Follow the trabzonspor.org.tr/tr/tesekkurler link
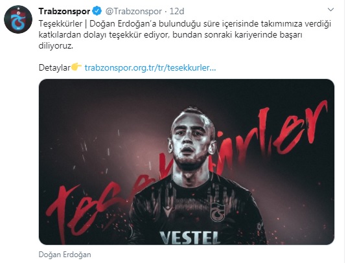Image resolution: width=346 pixels, height=263 pixels. [150, 67]
